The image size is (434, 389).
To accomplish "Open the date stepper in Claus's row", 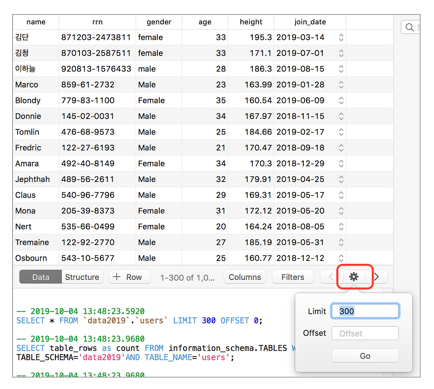I will [x=341, y=195].
